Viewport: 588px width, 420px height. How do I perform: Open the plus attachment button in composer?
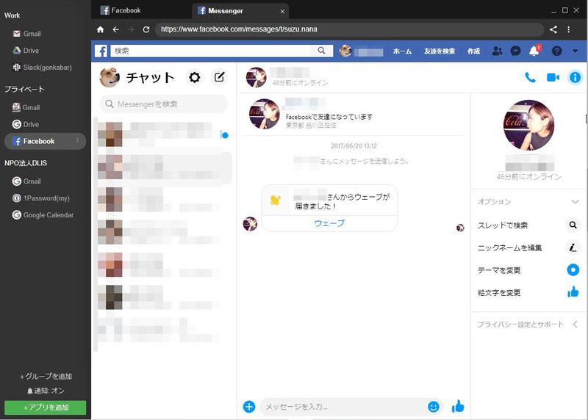click(x=249, y=407)
